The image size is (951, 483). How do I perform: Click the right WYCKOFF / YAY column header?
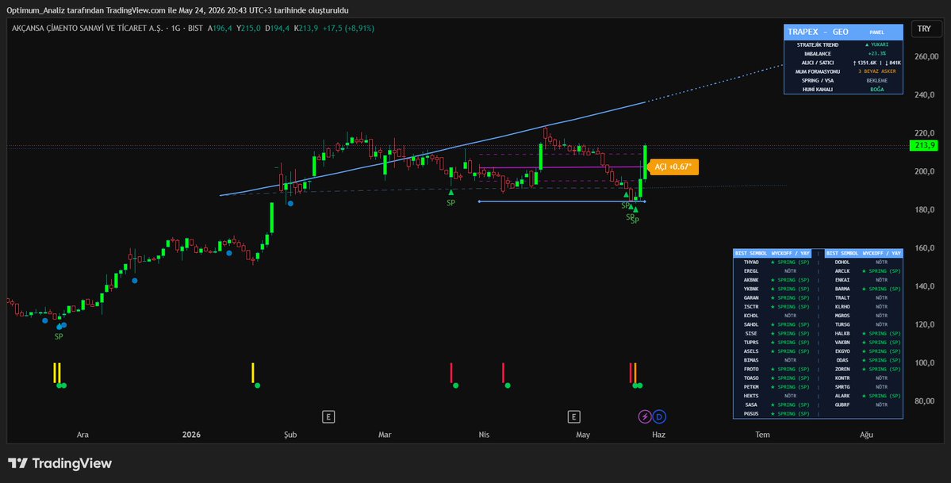(881, 253)
